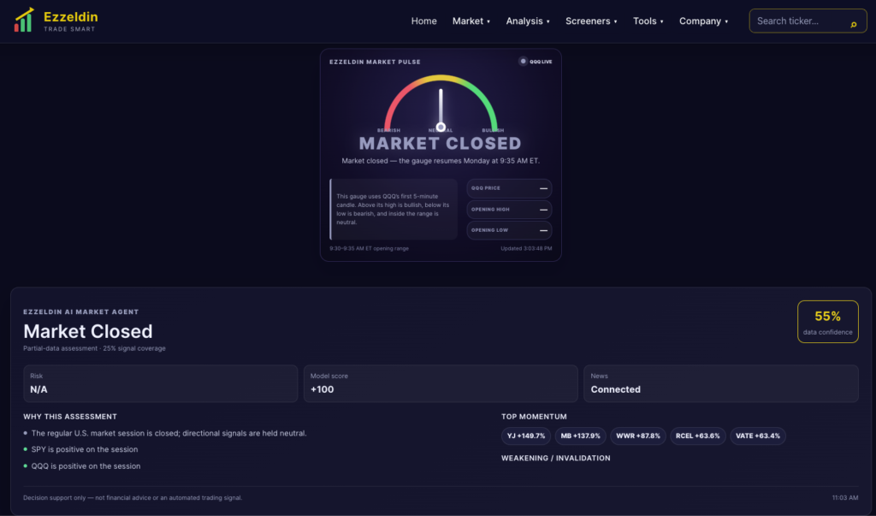
Task: Click 'Partial-data assessment · 25% signal coverage' text
Action: [94, 348]
